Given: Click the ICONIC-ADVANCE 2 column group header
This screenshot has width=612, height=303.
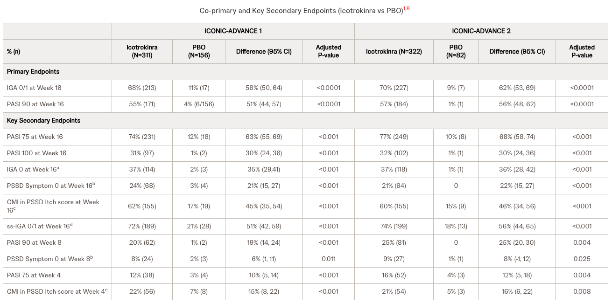Looking at the screenshot, I should click(481, 31).
